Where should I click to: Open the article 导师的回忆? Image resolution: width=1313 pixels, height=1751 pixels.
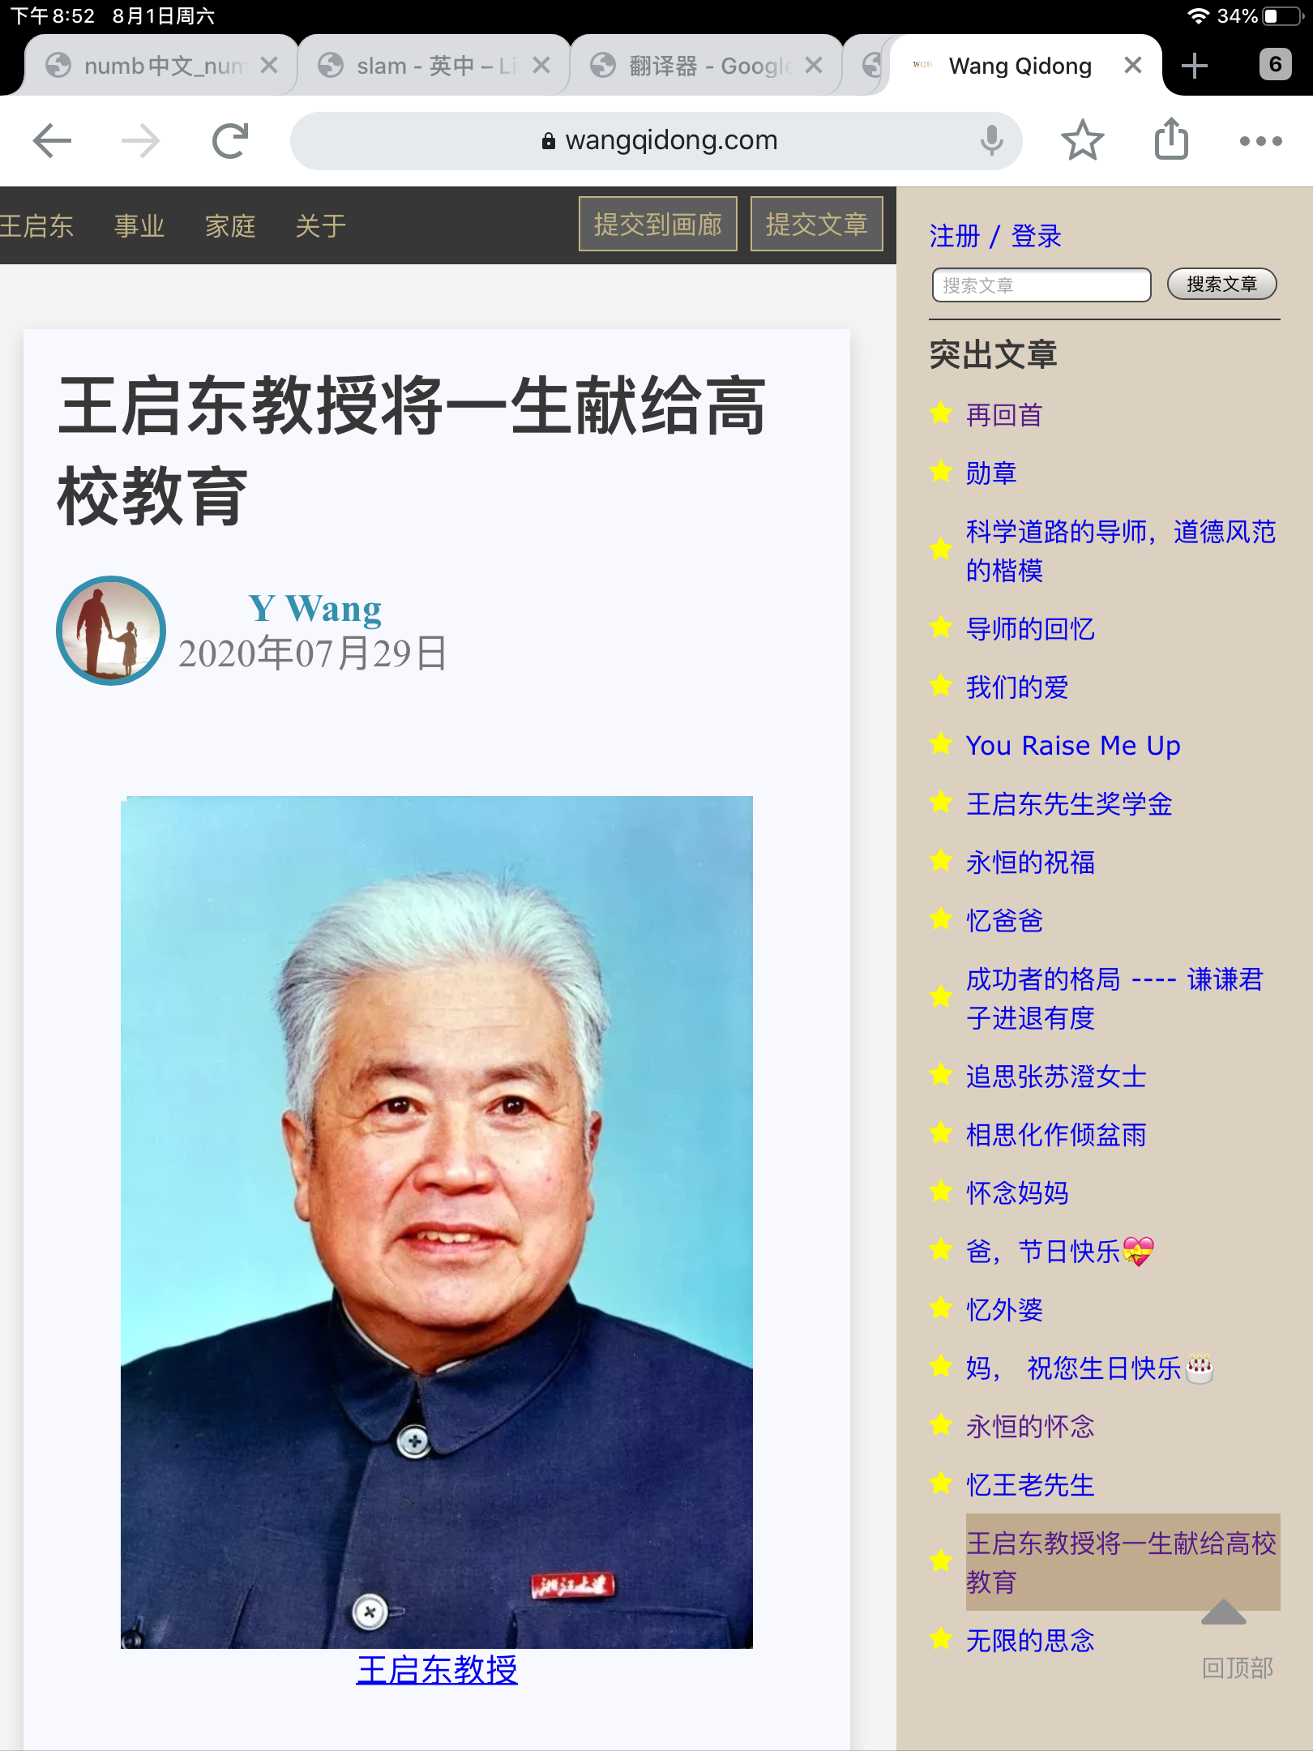[1030, 629]
